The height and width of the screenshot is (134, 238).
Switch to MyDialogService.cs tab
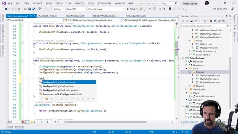pyautogui.click(x=47, y=16)
